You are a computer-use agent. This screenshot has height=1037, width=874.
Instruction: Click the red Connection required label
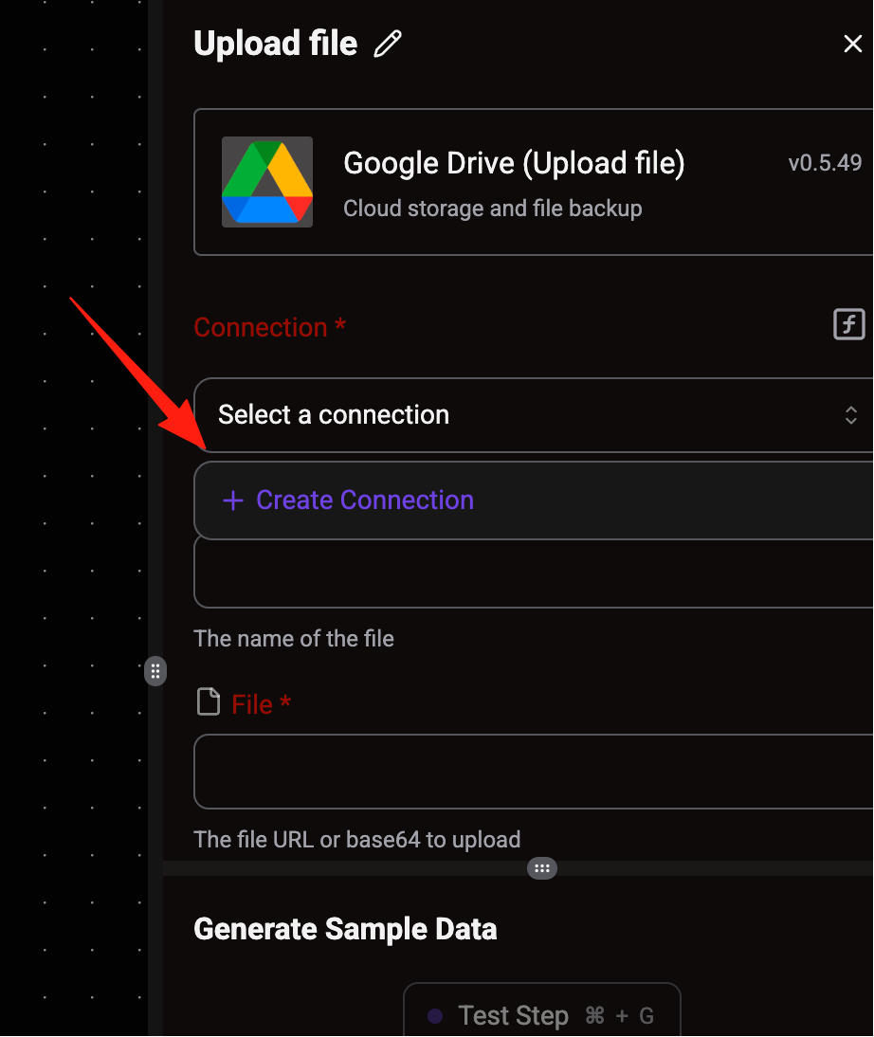coord(269,327)
